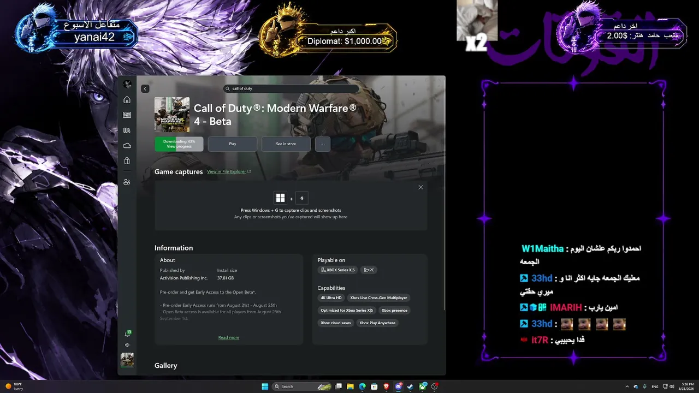
Task: Switch to Xbox app on the taskbar
Action: coord(423,386)
